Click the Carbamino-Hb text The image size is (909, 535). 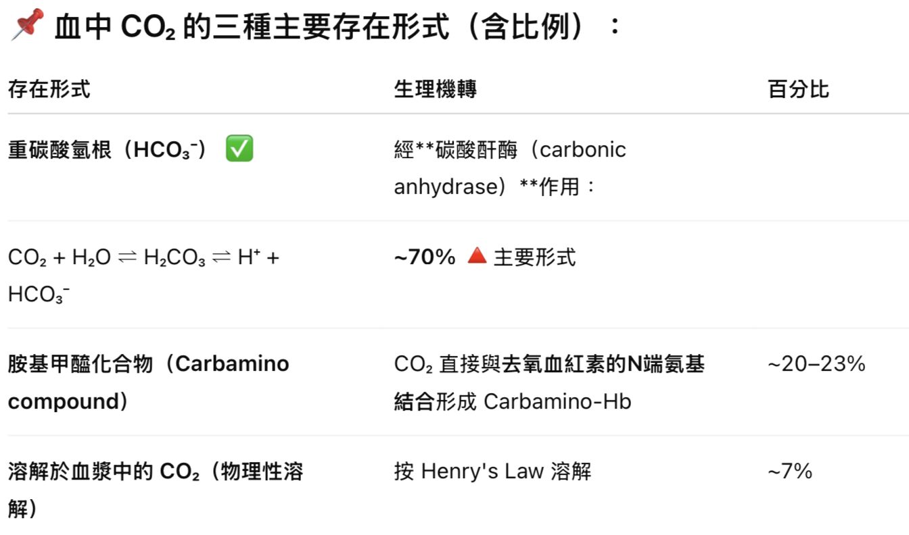click(557, 402)
